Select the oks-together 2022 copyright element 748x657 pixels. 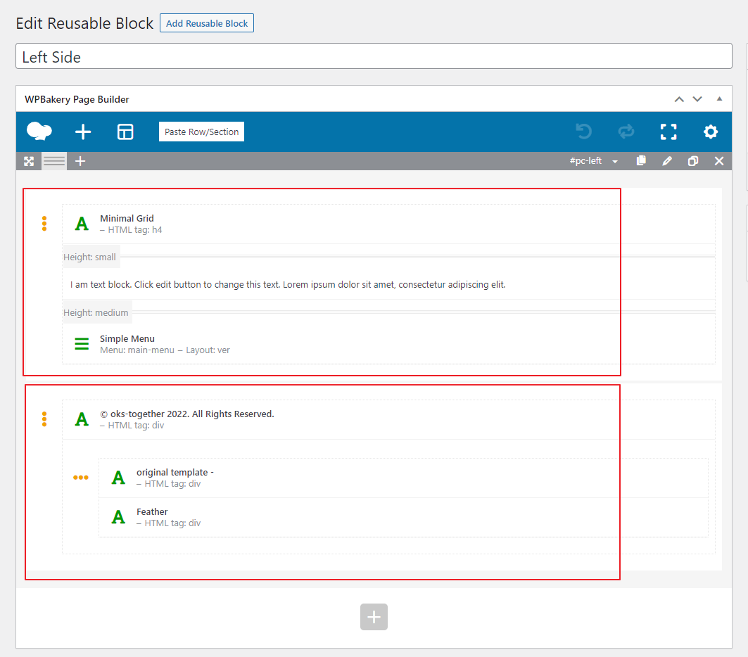[x=388, y=419]
